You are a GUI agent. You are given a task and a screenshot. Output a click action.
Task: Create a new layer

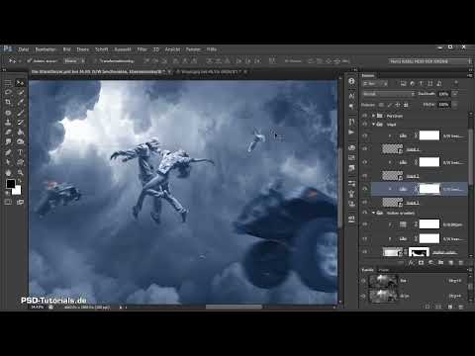[451, 263]
